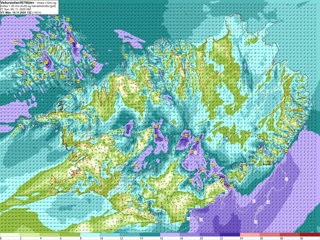The height and width of the screenshot is (240, 320).
Task: Select the 20–22 m/s purple legend swatch
Action: tap(210, 235)
